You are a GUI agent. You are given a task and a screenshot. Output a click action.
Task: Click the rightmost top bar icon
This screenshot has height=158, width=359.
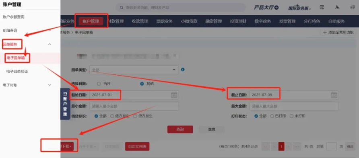pos(353,7)
